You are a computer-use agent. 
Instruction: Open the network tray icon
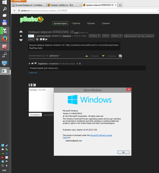(x=3, y=165)
